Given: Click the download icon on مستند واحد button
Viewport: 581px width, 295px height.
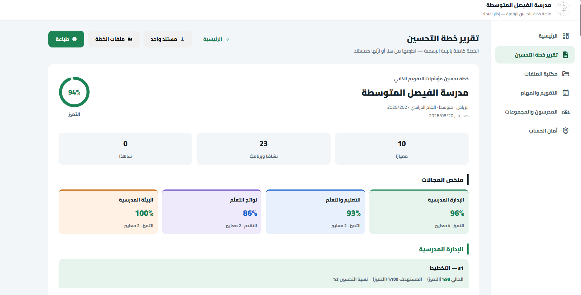Looking at the screenshot, I should (x=182, y=39).
